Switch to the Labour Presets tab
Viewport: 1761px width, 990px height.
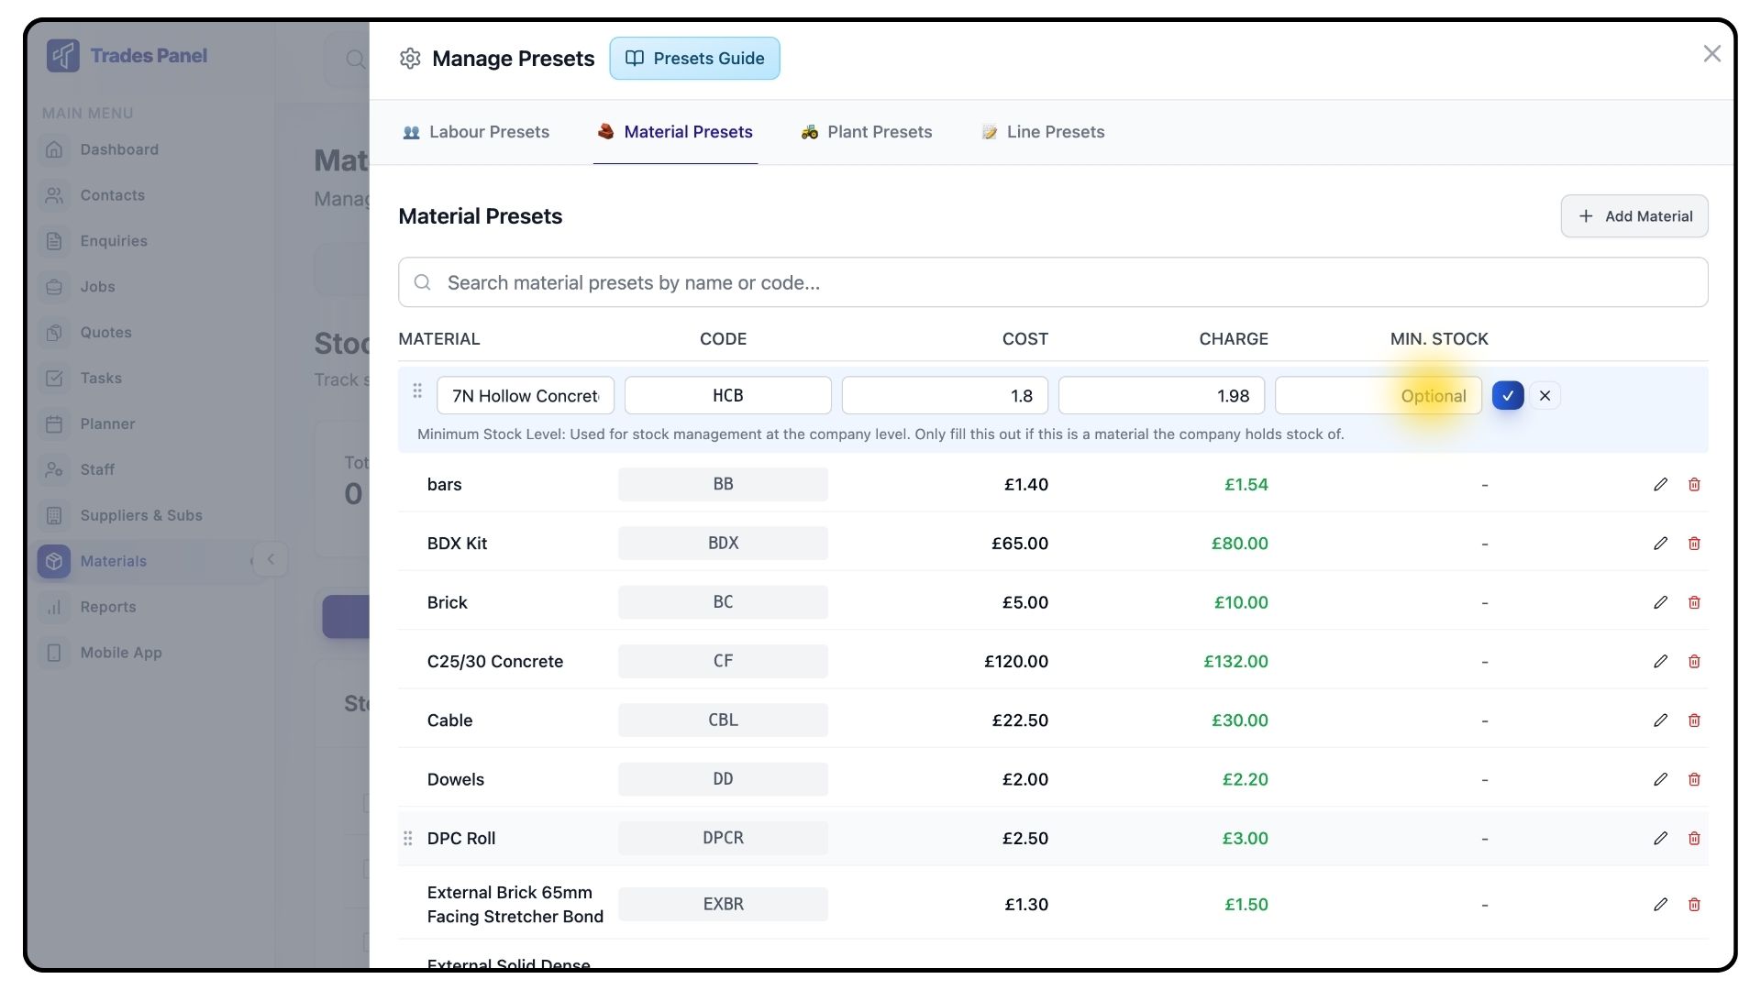coord(476,132)
